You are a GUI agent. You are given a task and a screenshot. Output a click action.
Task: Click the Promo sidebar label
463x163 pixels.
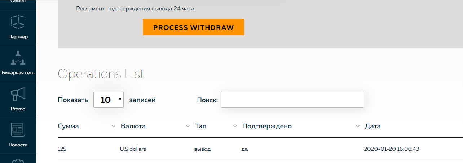coord(18,109)
